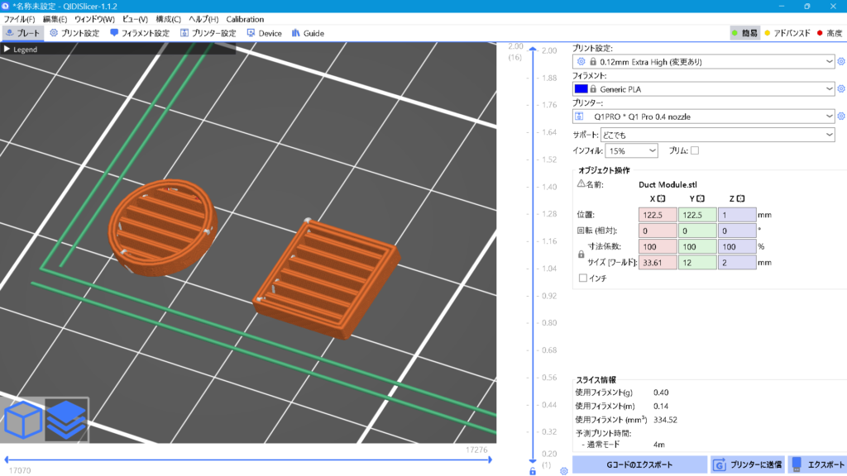Click the Gコードのエクスポート button
The width and height of the screenshot is (847, 476).
639,464
